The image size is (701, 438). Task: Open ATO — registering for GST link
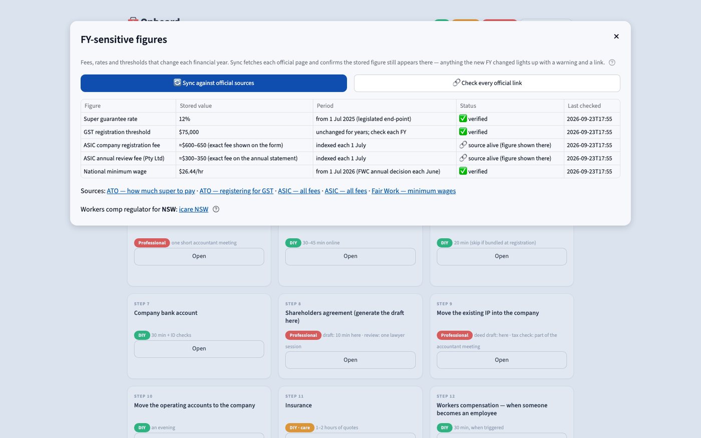pos(236,191)
